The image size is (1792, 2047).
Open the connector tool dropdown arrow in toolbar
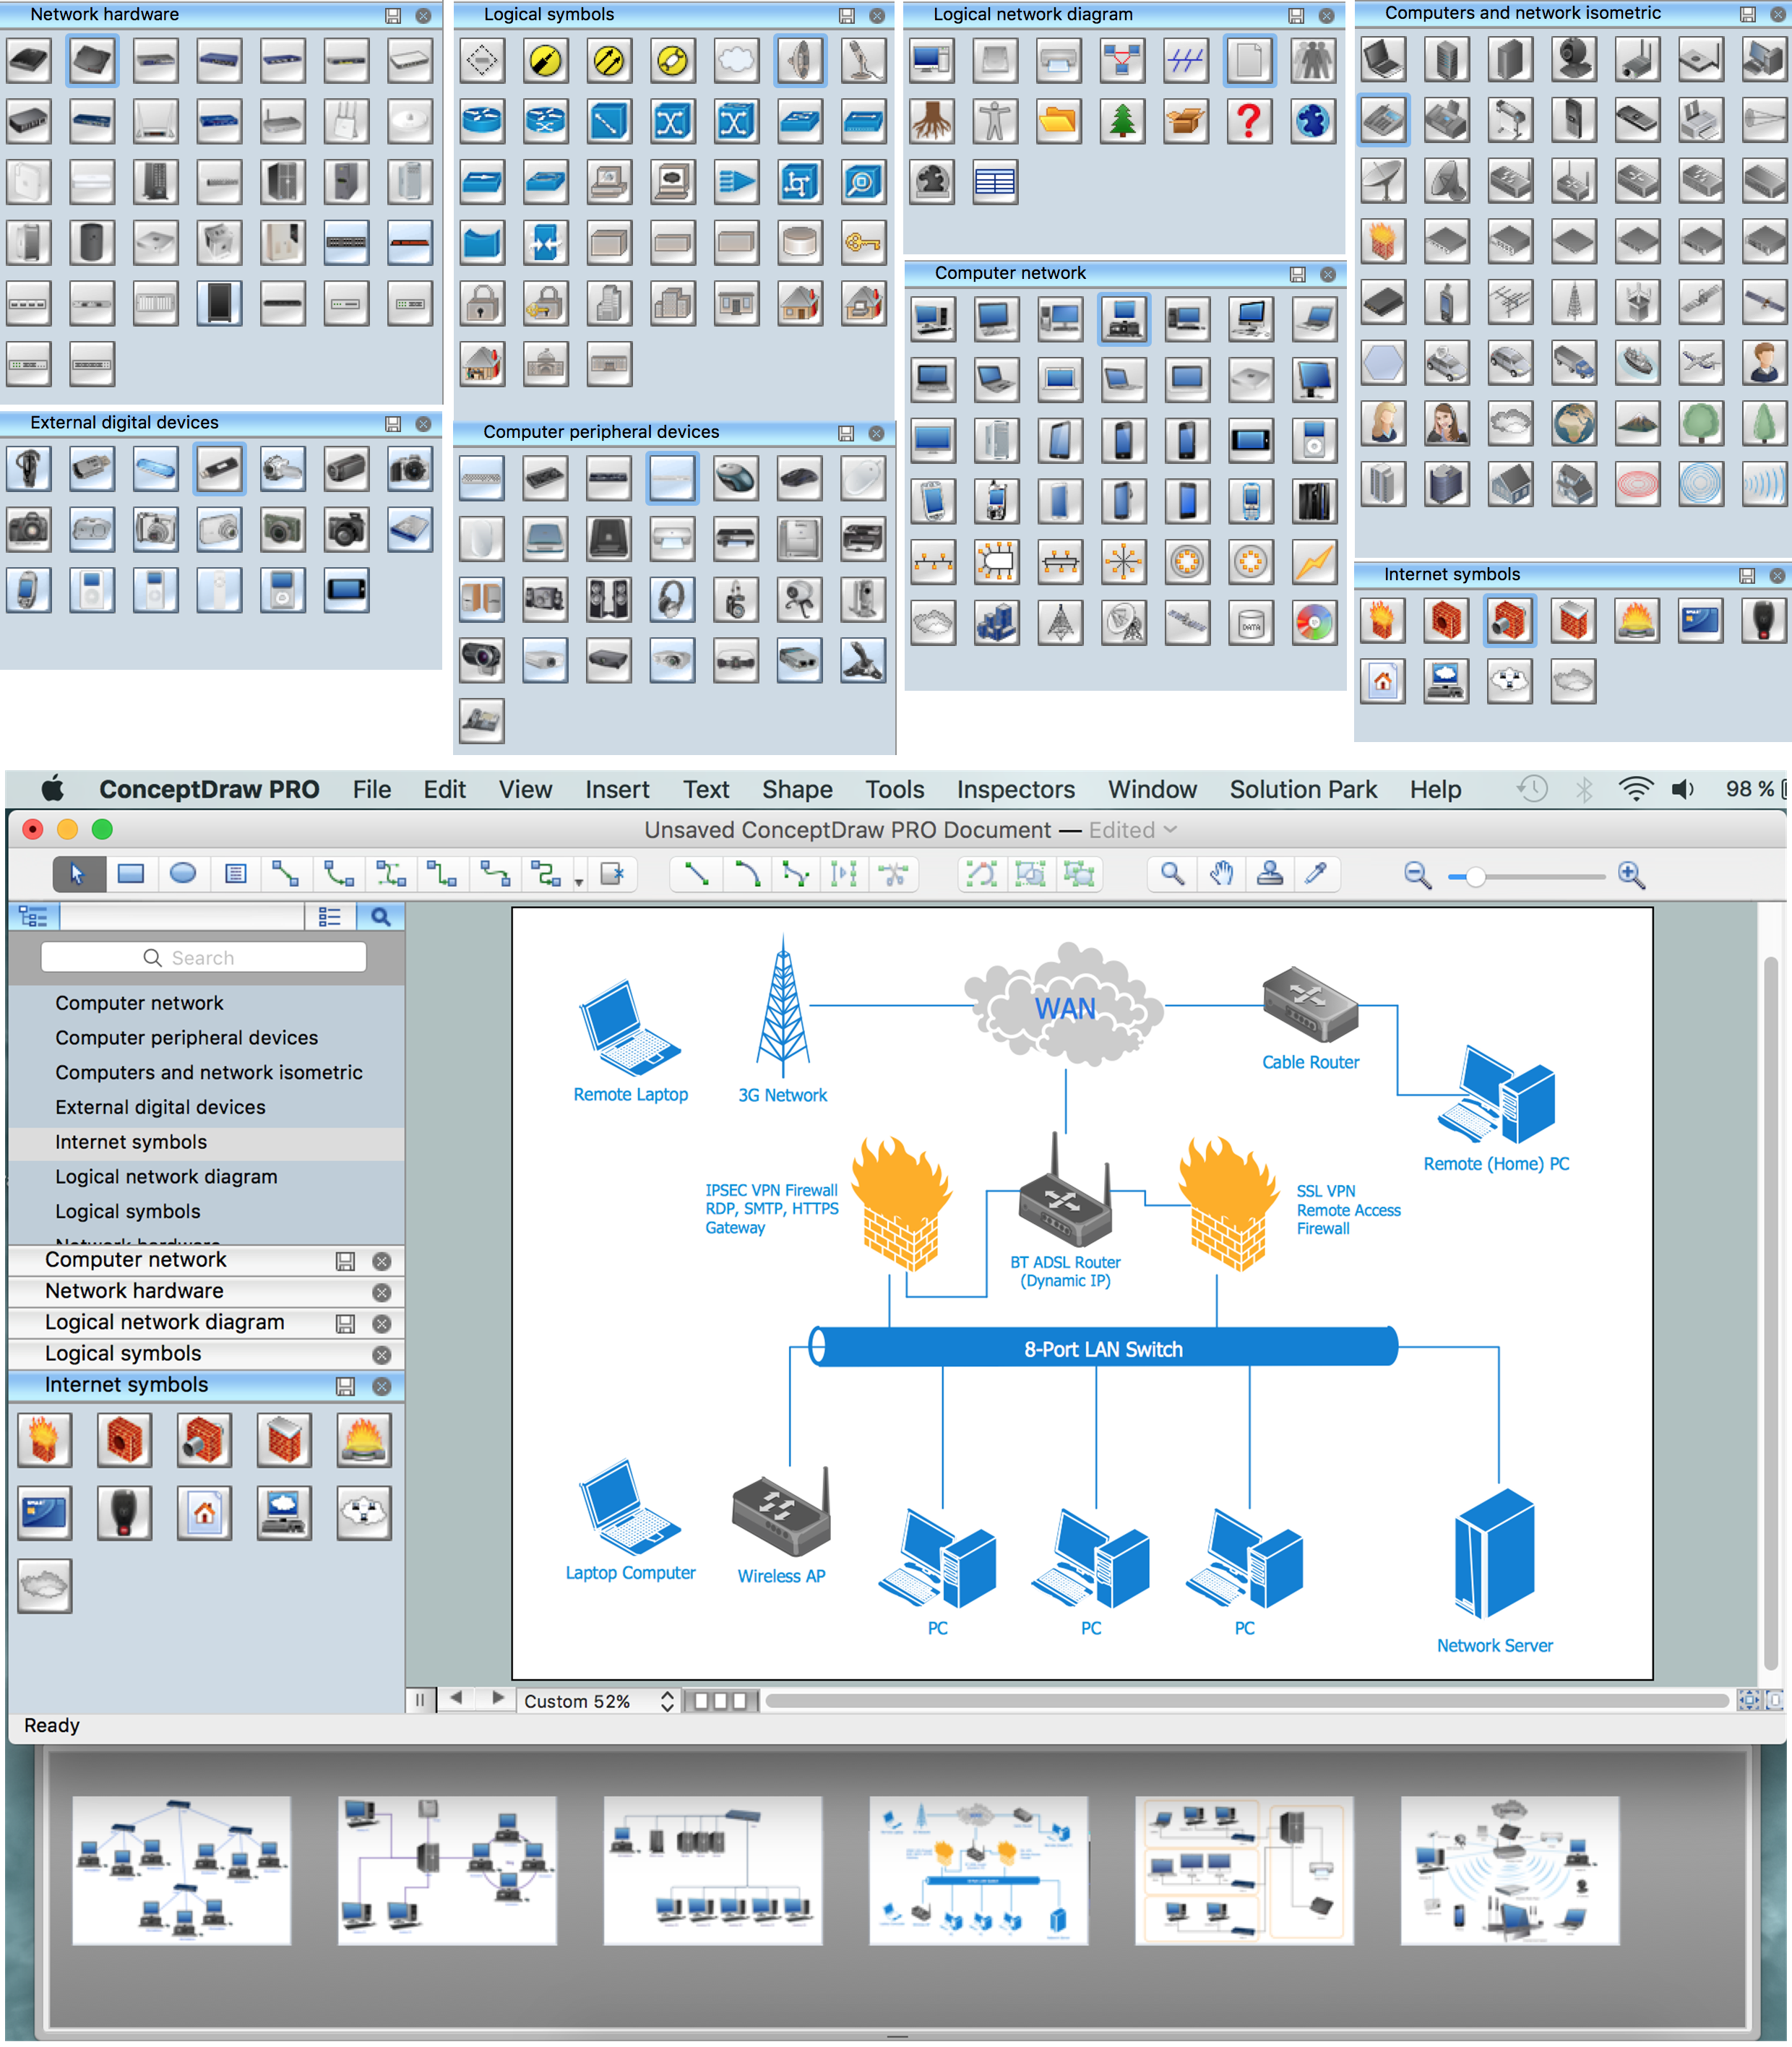579,882
